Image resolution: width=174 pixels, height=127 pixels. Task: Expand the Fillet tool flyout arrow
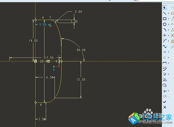(x=168, y=35)
